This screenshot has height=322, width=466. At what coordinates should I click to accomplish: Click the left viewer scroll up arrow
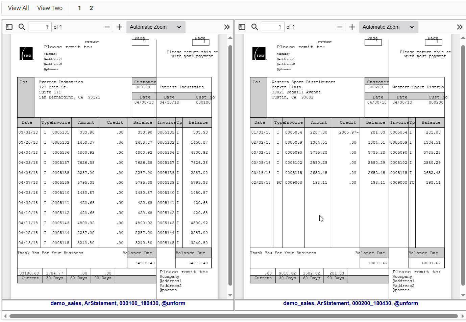[230, 38]
